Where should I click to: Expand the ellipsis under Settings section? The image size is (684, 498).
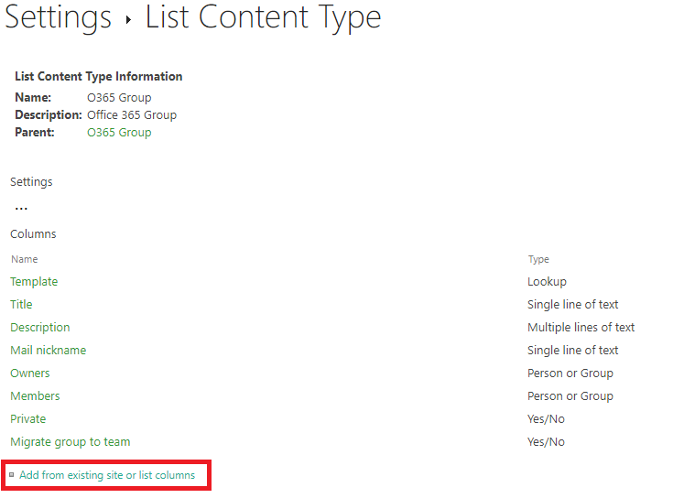(x=21, y=209)
